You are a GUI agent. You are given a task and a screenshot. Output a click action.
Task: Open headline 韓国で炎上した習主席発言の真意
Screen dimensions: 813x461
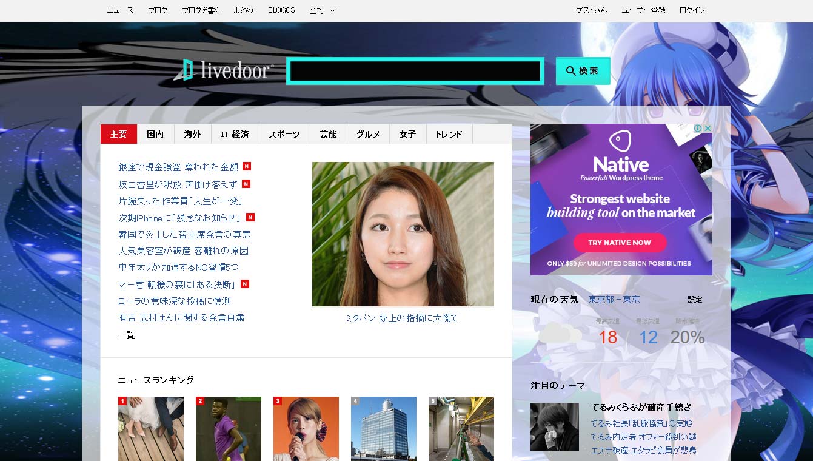(184, 234)
